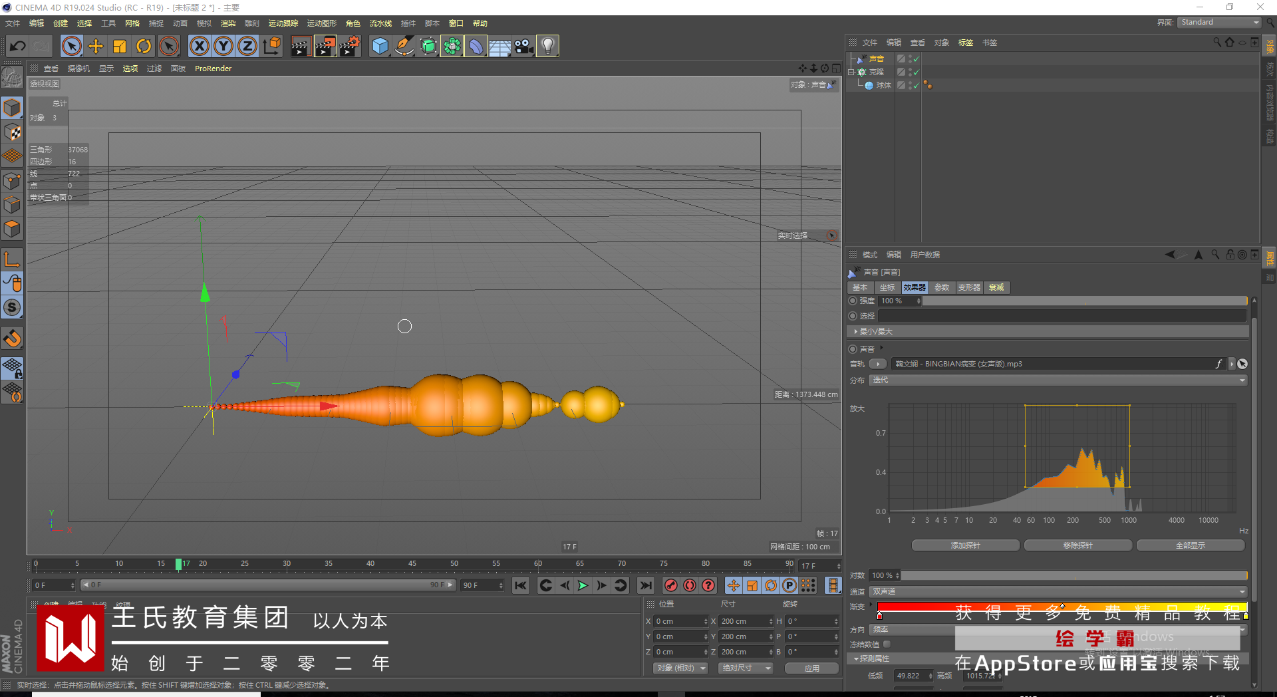Viewport: 1277px width, 697px height.
Task: Open the 运动图形 menu
Action: click(321, 23)
